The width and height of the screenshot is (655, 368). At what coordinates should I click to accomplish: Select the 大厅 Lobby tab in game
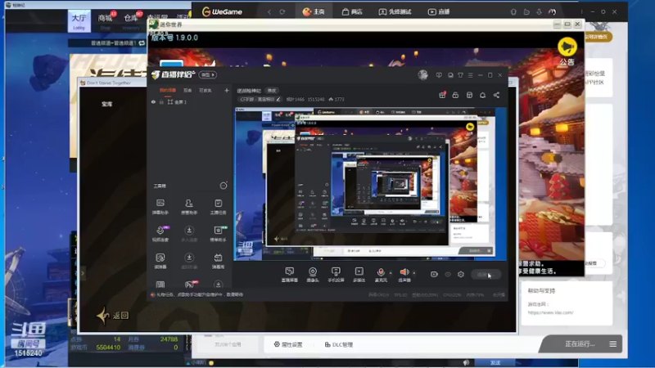click(x=79, y=21)
